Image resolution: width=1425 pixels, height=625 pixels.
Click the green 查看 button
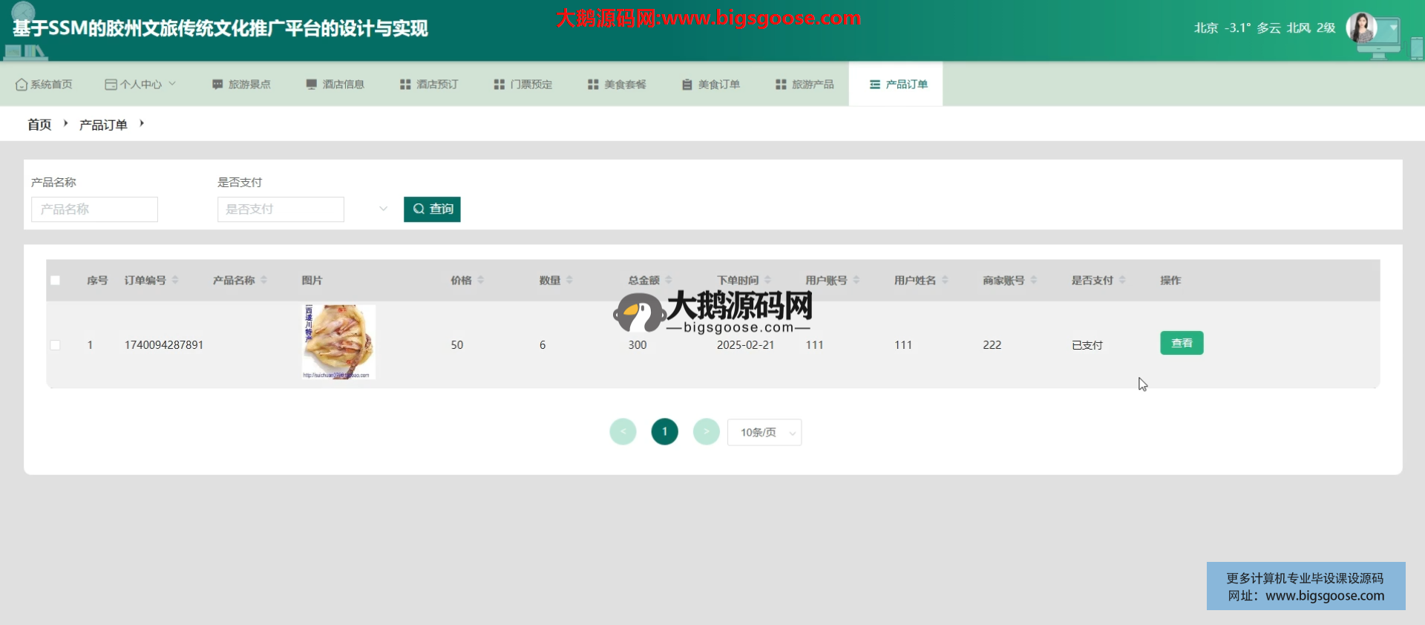[x=1182, y=343]
